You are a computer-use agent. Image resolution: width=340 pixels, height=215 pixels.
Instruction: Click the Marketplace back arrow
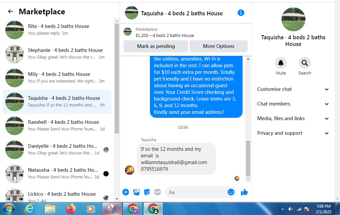(x=10, y=12)
